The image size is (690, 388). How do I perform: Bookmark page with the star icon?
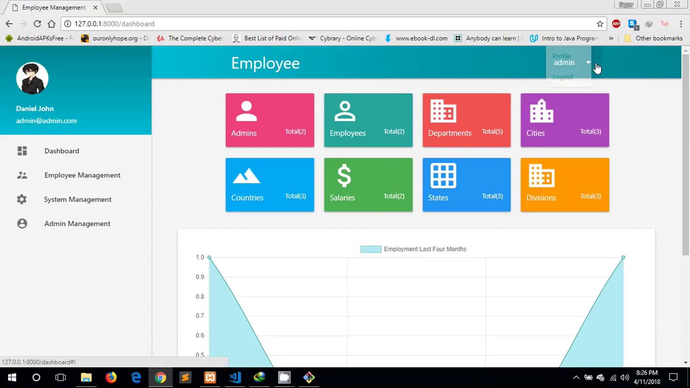click(x=600, y=24)
